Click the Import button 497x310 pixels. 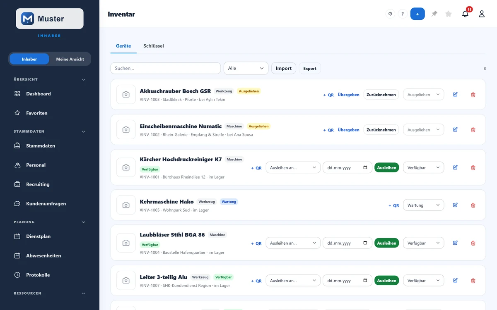point(284,68)
